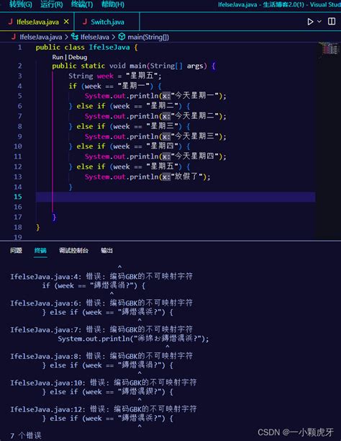341x441 pixels.
Task: Select the 终端 panel tab
Action: (40, 250)
